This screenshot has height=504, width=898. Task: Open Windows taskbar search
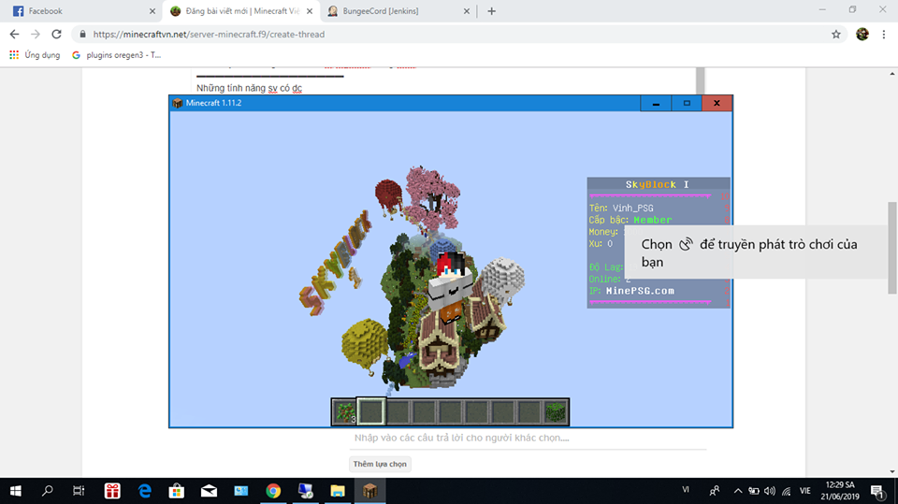click(48, 491)
